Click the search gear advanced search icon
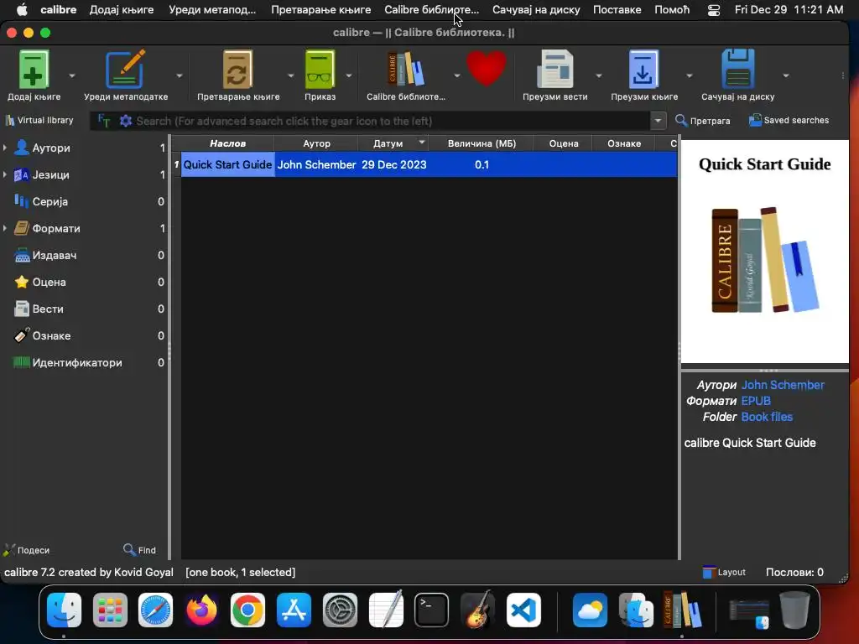Image resolution: width=859 pixels, height=644 pixels. point(126,121)
